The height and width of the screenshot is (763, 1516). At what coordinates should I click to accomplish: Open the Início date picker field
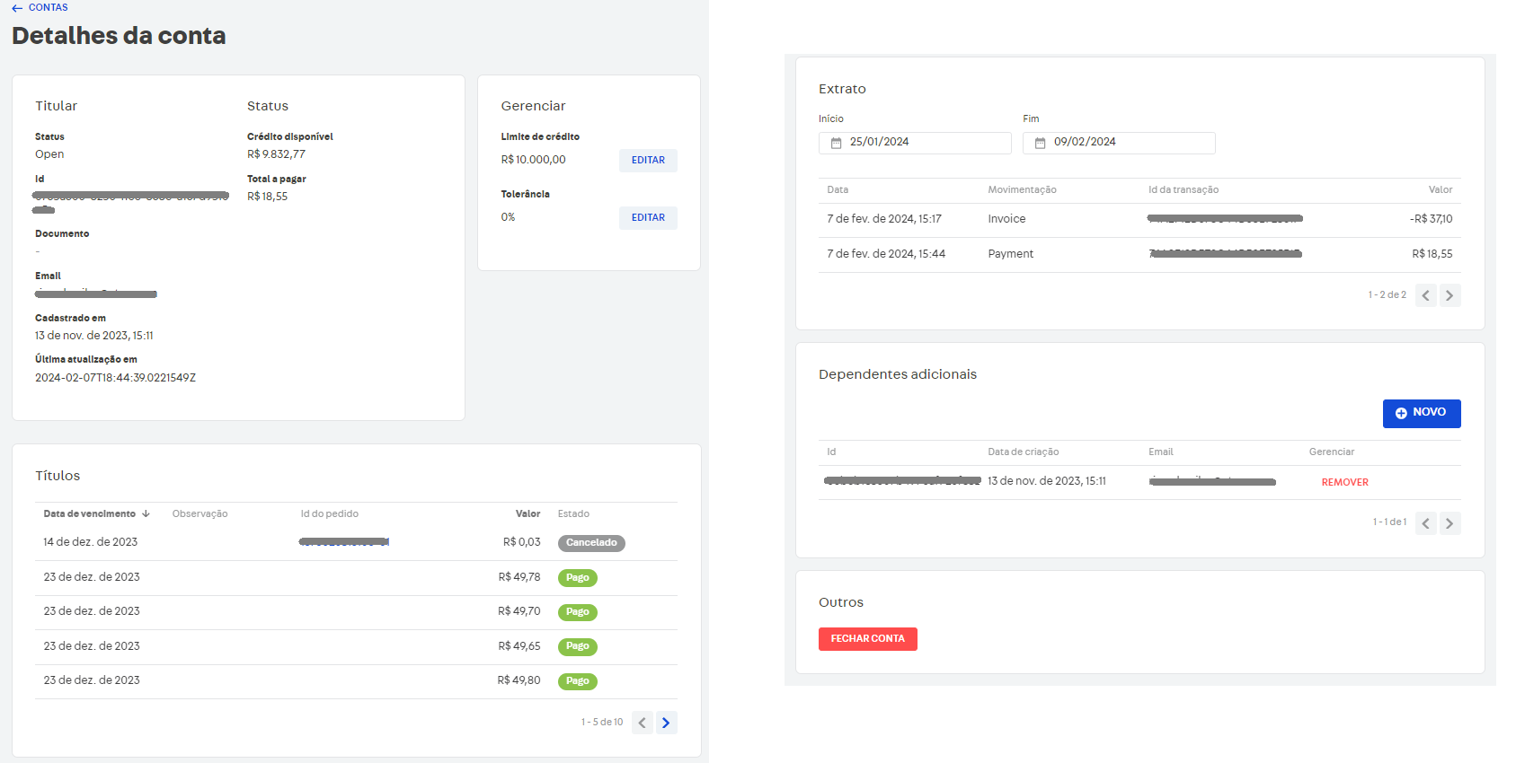[915, 143]
